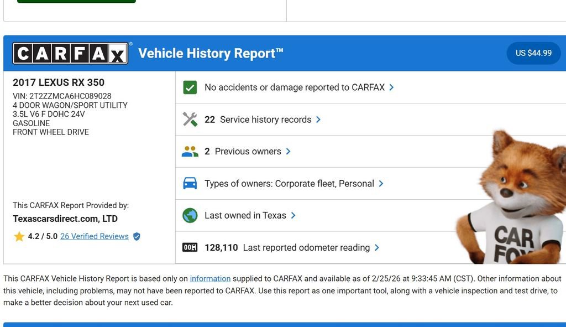Open the 'information' link in disclaimer
This screenshot has width=566, height=327.
click(210, 278)
